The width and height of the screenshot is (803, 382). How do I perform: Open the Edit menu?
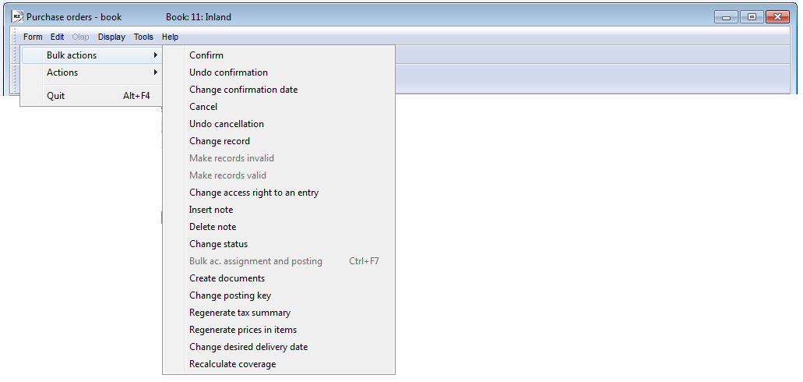coord(58,37)
